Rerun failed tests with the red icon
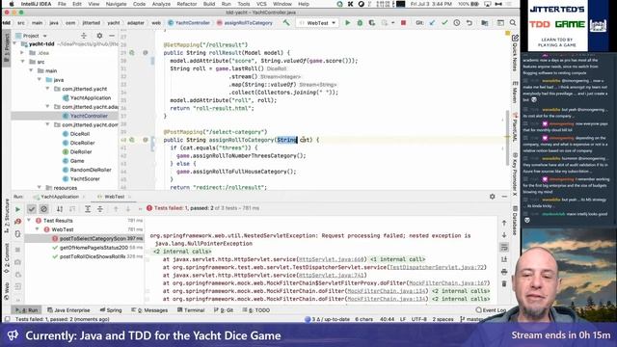The height and width of the screenshot is (347, 617). [x=17, y=222]
